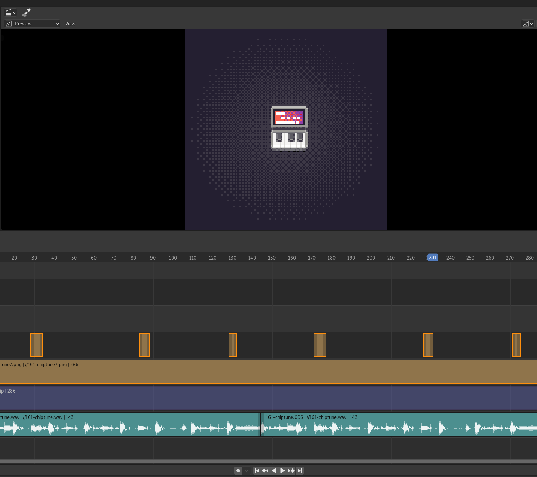Screen dimensions: 537x477
Task: Open the overlay settings chevron at top right
Action: tap(532, 24)
